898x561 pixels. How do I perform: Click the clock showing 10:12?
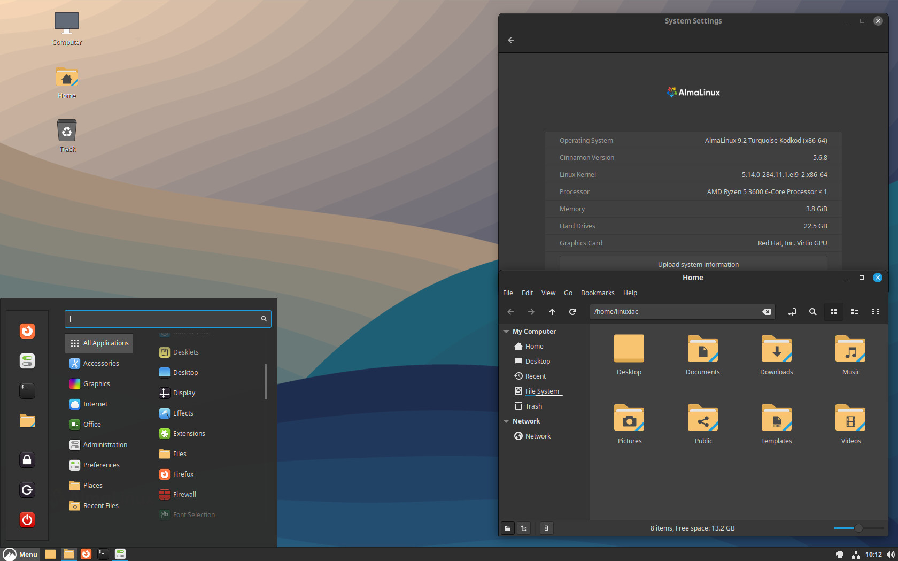tap(873, 555)
